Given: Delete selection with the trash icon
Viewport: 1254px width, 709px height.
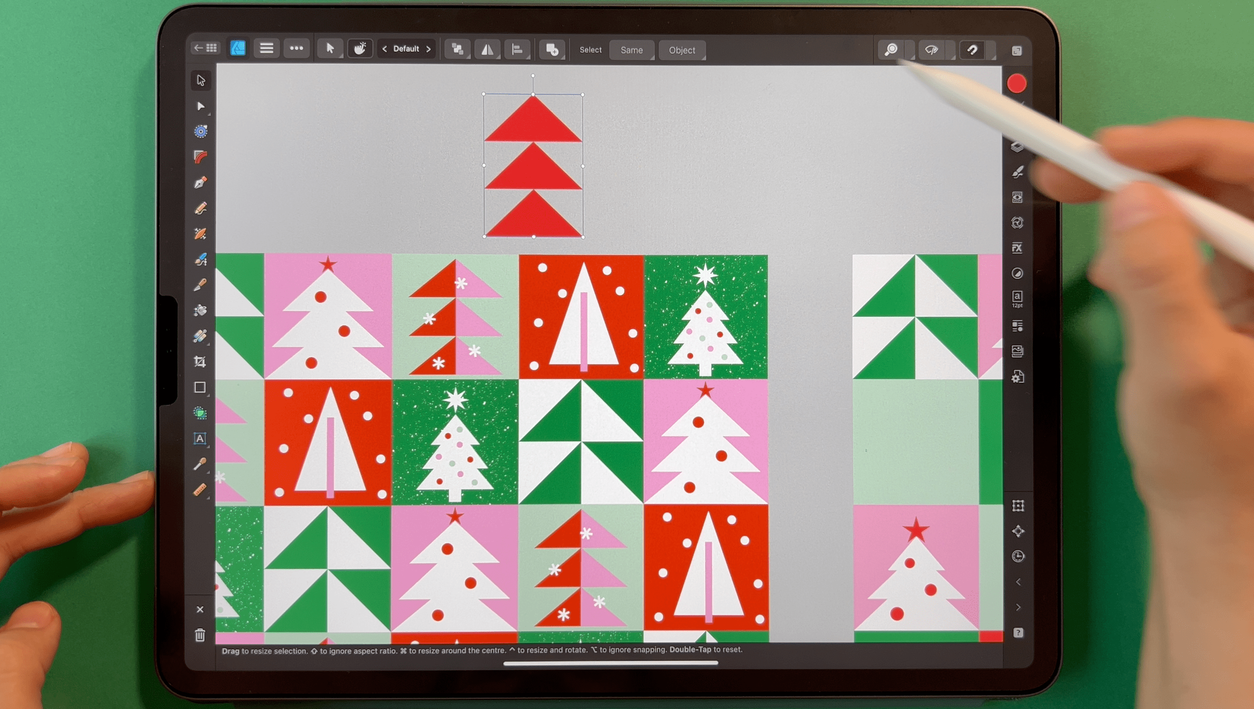Looking at the screenshot, I should coord(200,635).
